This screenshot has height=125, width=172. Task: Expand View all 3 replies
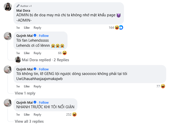coord(29,121)
